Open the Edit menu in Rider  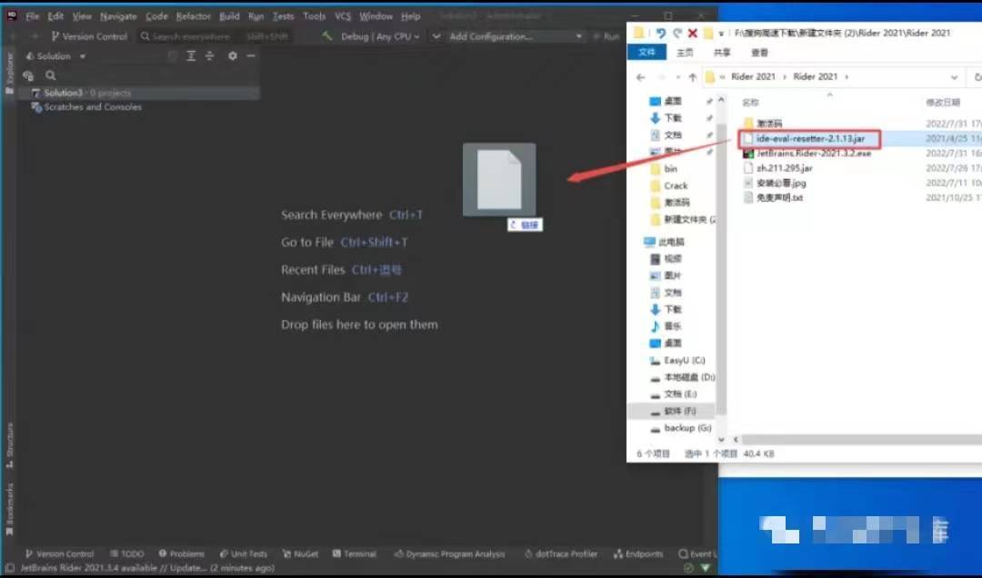(55, 16)
